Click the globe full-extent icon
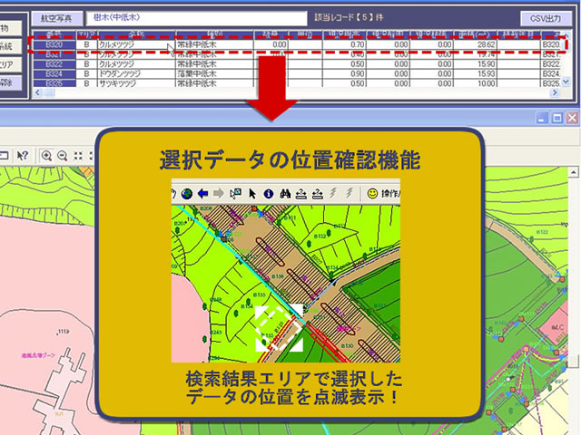Viewport: 581px width, 435px height. pos(187,193)
